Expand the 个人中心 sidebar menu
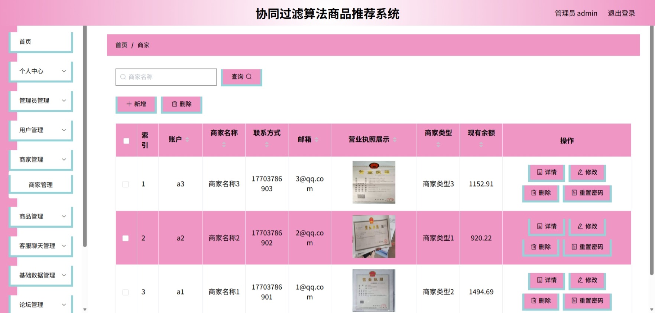655x313 pixels. [40, 71]
